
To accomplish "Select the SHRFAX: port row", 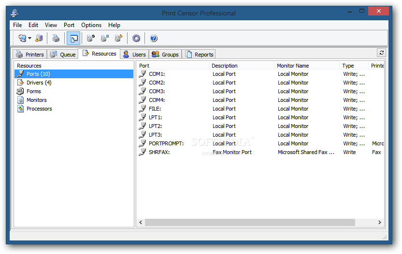I will click(260, 152).
